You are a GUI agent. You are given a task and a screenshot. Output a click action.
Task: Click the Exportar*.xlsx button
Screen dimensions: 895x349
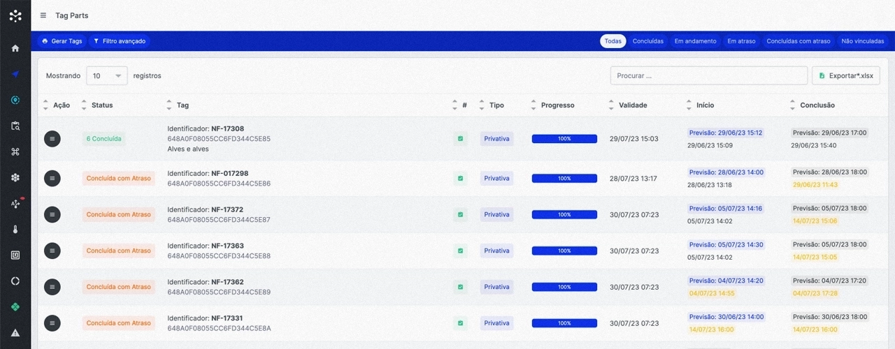pyautogui.click(x=846, y=75)
